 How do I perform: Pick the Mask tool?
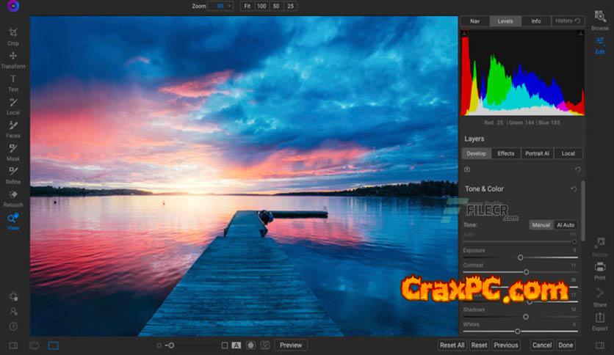pos(13,149)
